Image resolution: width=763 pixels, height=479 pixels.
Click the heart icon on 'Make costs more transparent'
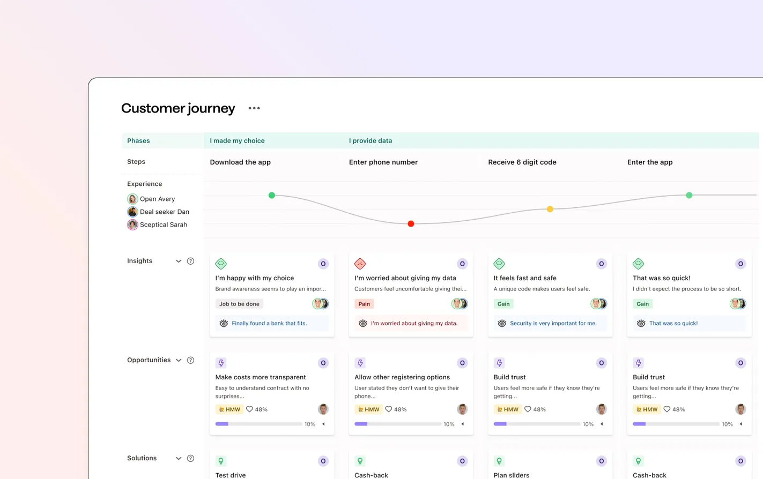[249, 409]
